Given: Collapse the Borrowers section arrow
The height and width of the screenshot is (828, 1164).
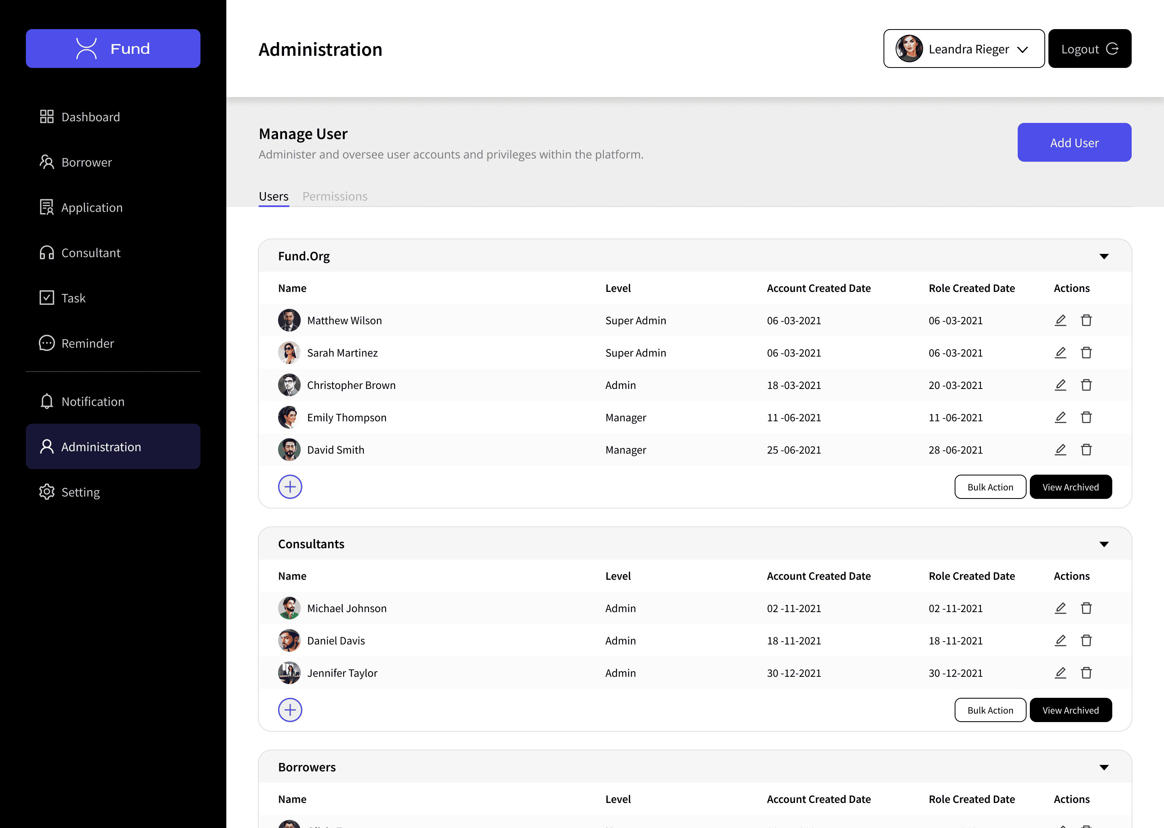Looking at the screenshot, I should tap(1104, 767).
